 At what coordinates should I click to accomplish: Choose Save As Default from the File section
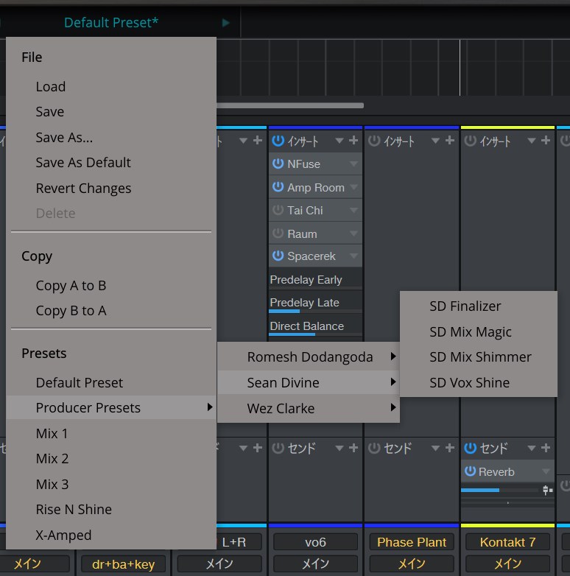(x=83, y=163)
